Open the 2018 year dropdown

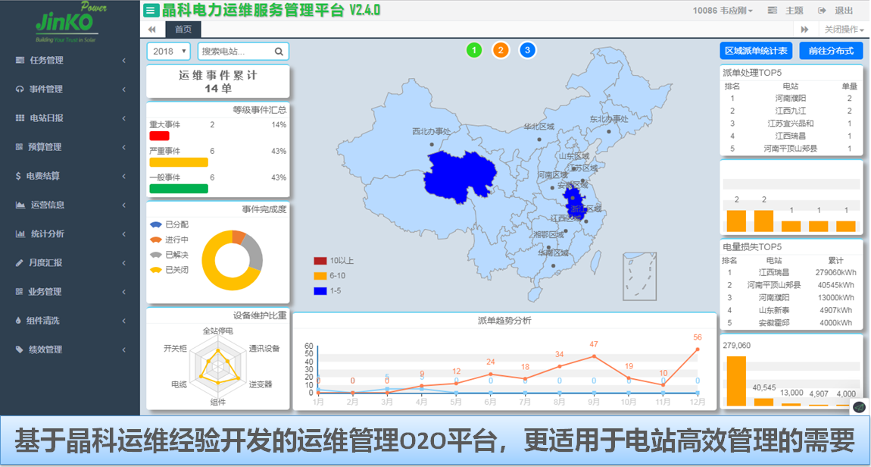pyautogui.click(x=168, y=52)
